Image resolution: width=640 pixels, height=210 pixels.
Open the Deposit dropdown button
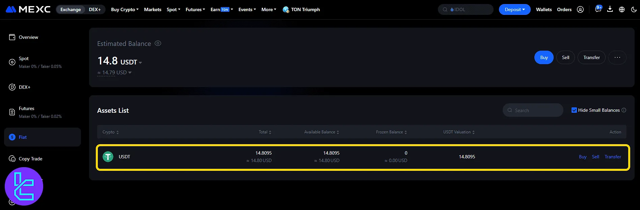coord(515,9)
